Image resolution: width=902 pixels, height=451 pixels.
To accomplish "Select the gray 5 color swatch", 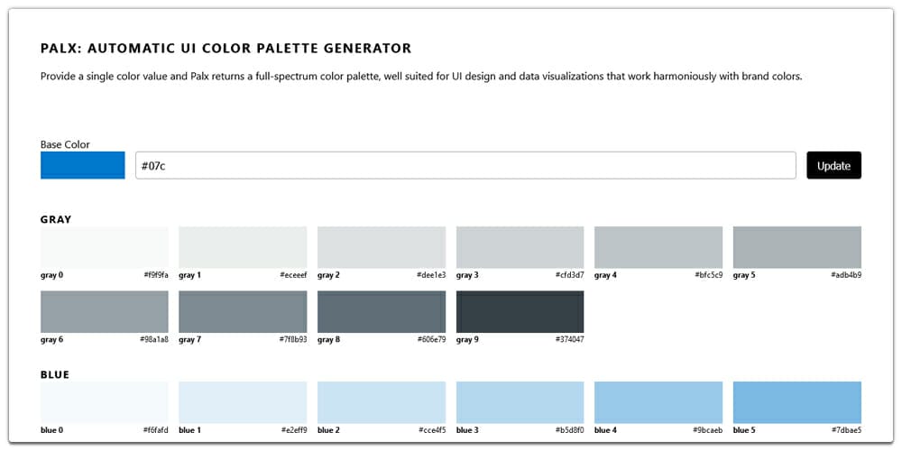I will (x=797, y=247).
